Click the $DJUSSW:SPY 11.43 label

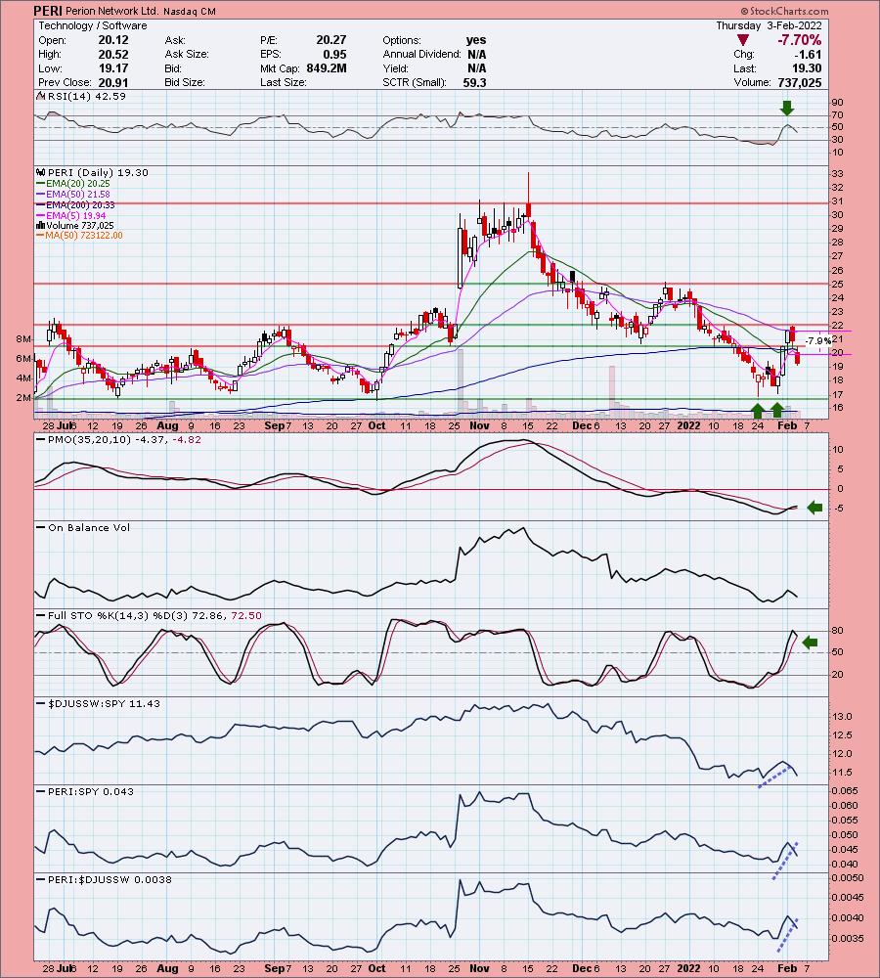[x=105, y=703]
